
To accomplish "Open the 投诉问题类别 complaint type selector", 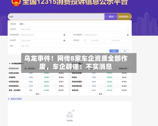I will pyautogui.click(x=106, y=35).
